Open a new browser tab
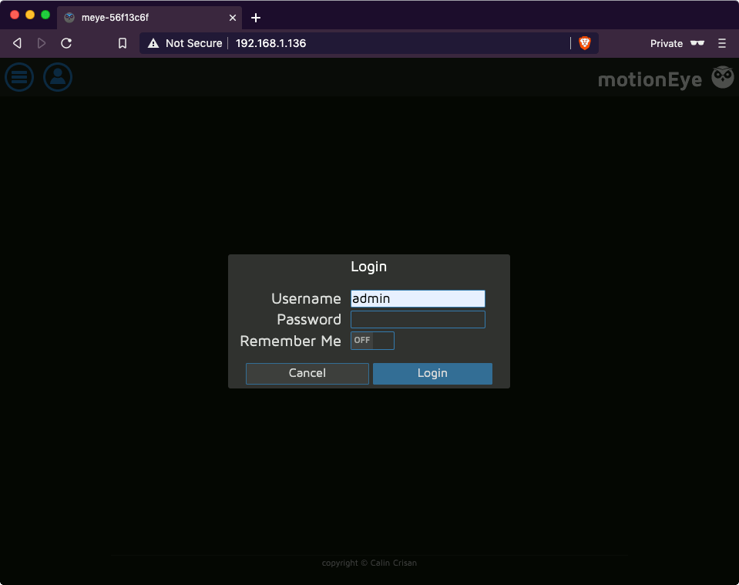This screenshot has height=585, width=739. (256, 18)
